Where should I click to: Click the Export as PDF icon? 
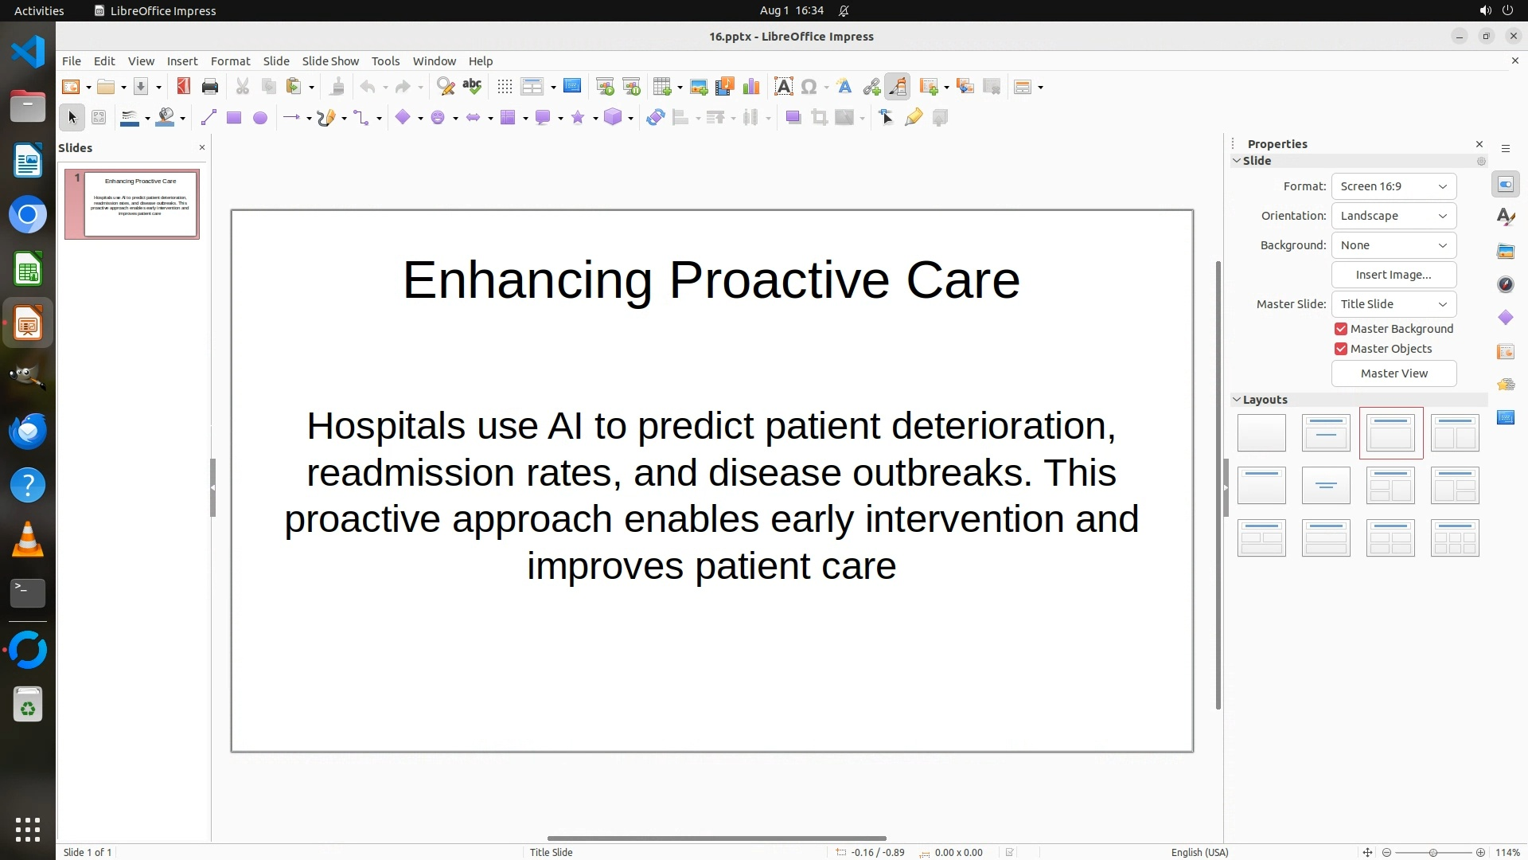[x=183, y=87]
